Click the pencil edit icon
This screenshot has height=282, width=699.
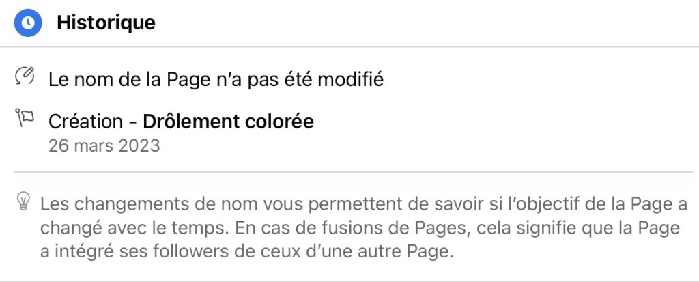25,76
